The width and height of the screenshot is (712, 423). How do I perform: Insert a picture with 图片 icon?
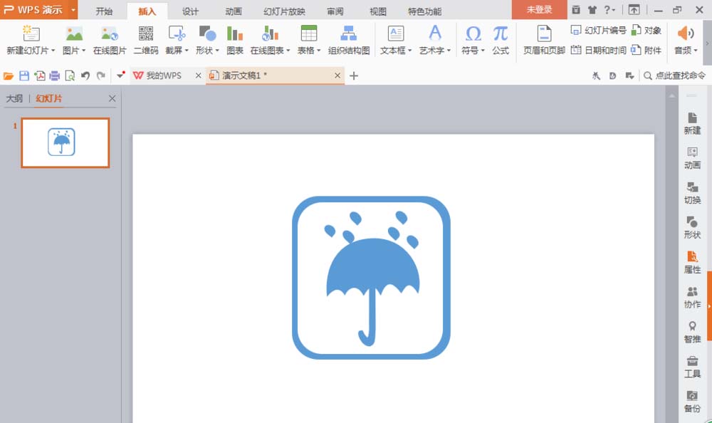pyautogui.click(x=74, y=33)
